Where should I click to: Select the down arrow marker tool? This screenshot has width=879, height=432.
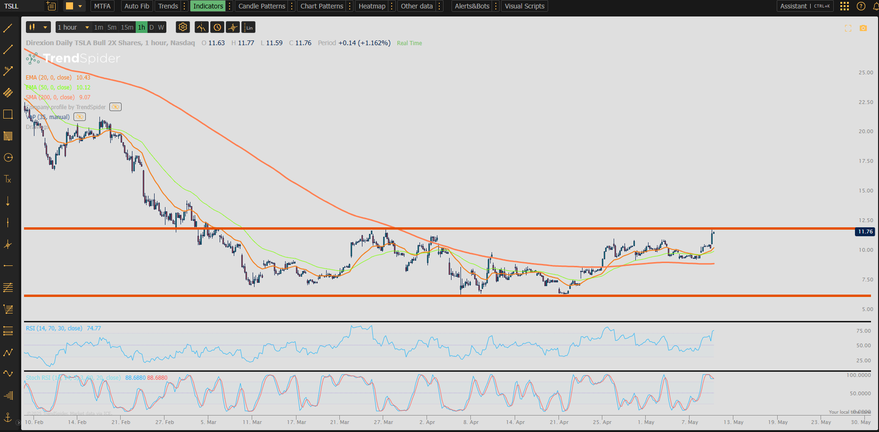8,201
